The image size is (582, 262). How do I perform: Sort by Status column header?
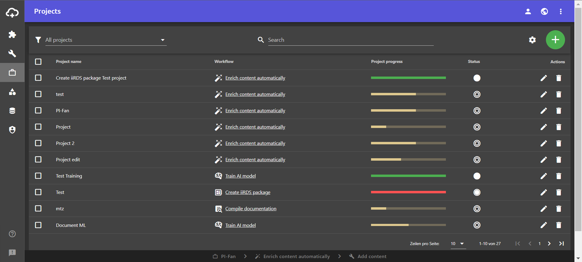[x=474, y=61]
